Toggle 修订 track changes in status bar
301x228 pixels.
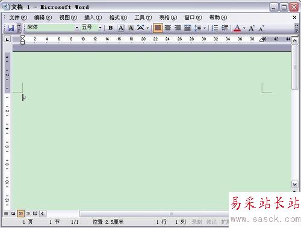211,222
